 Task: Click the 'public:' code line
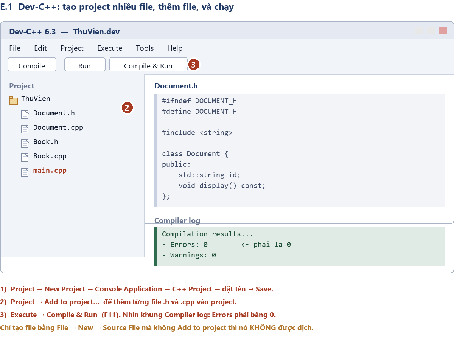[176, 164]
